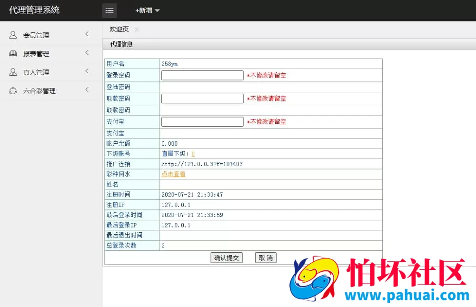Click the 登录密码 password input field
This screenshot has width=476, height=307.
202,75
